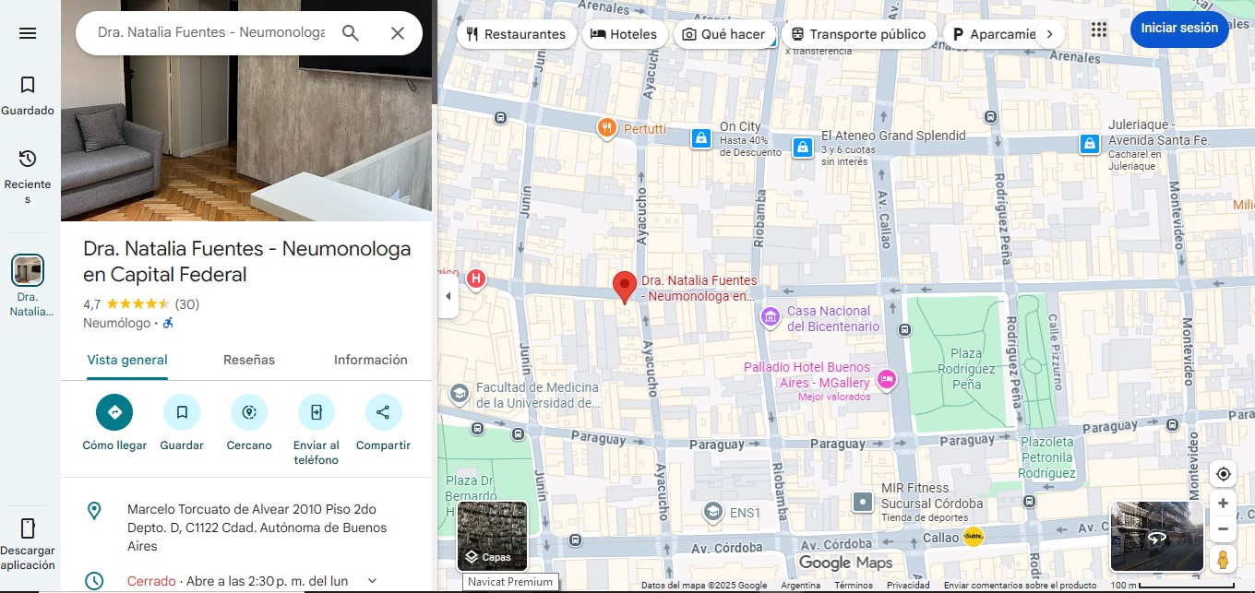Switch to the Información tab

point(371,360)
